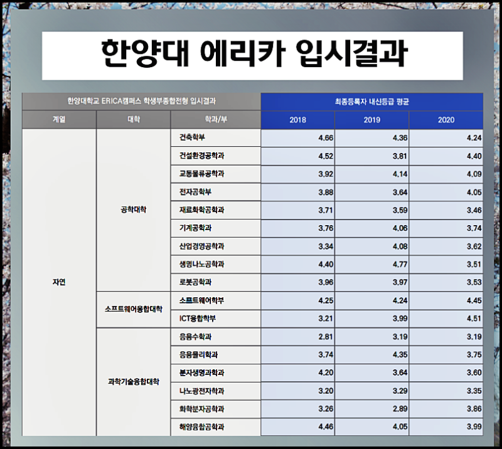Click the 응용물리학과 department row
The height and width of the screenshot is (449, 502).
click(216, 354)
